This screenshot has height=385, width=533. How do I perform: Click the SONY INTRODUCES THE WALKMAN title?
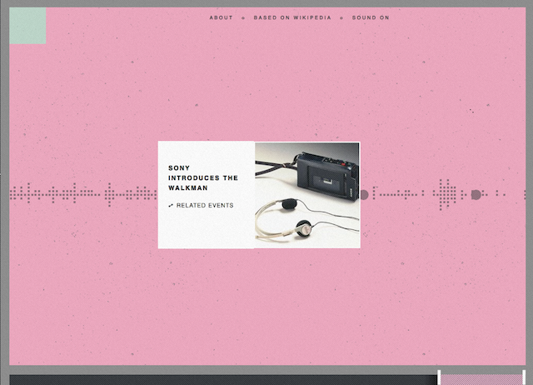203,177
